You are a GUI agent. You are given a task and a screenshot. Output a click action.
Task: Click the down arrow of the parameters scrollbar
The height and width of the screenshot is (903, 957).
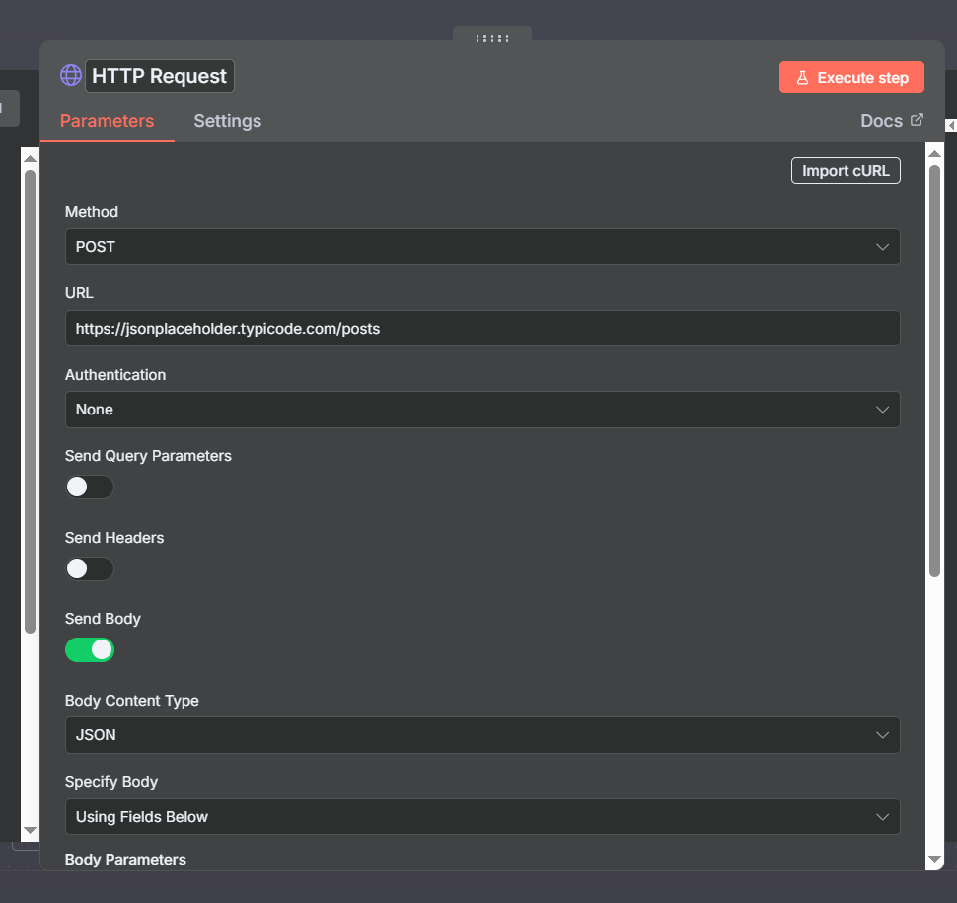tap(934, 860)
